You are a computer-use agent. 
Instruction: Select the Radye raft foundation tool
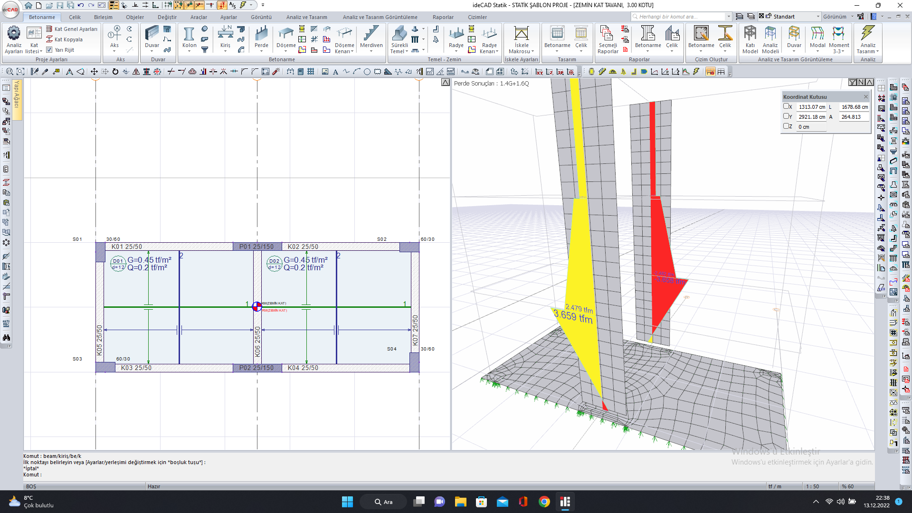[456, 39]
